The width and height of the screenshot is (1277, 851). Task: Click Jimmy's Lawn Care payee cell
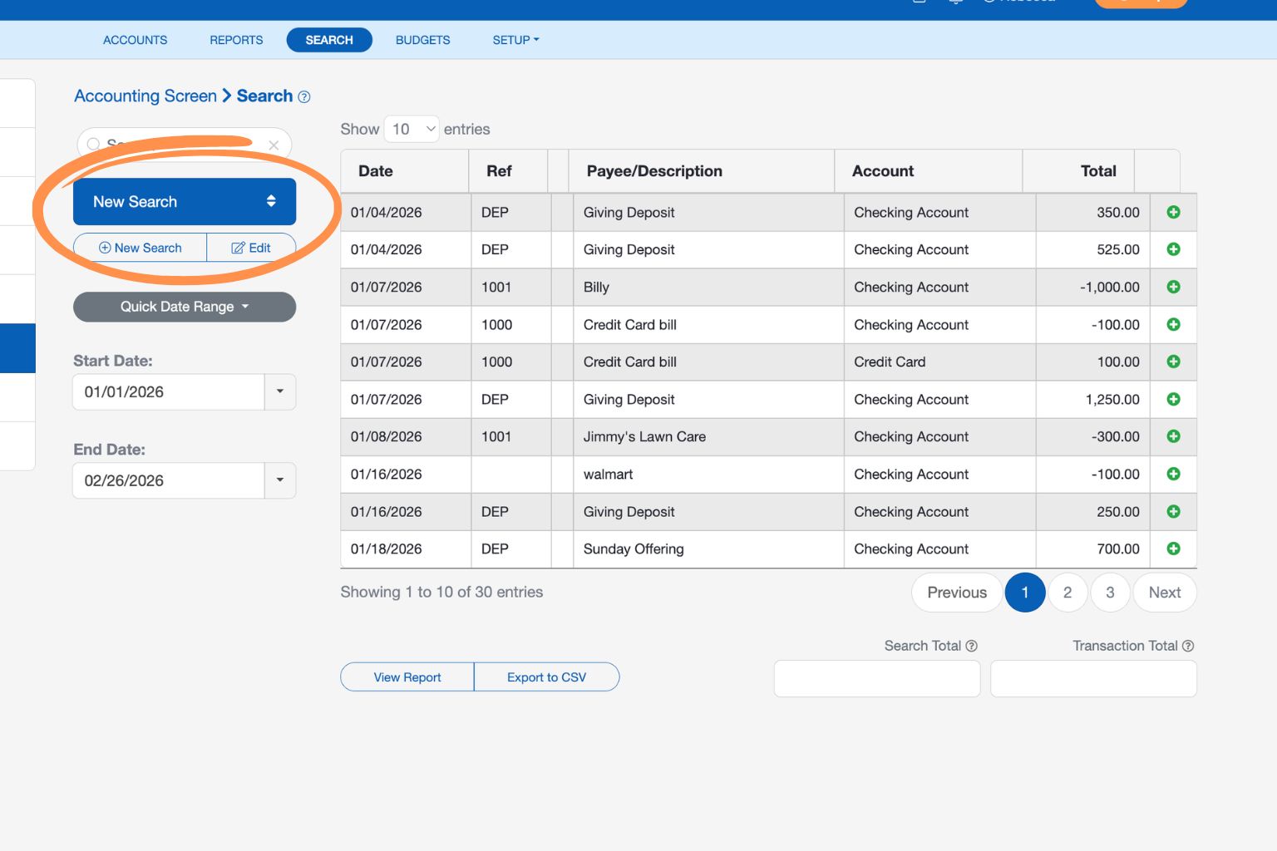708,436
